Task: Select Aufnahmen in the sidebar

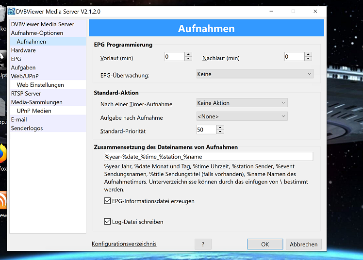Action: 48,42
